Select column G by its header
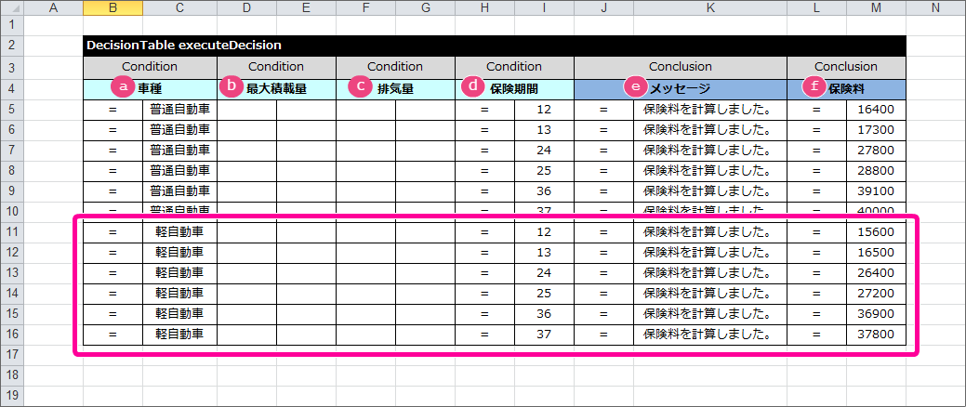 point(425,7)
